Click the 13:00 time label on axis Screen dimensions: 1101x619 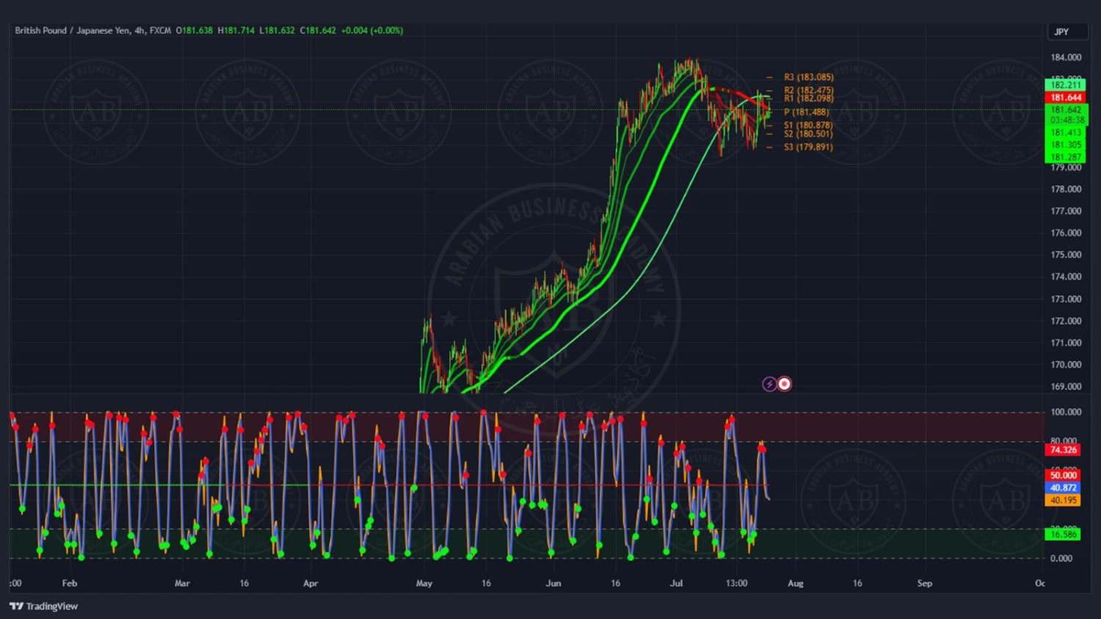(x=737, y=584)
